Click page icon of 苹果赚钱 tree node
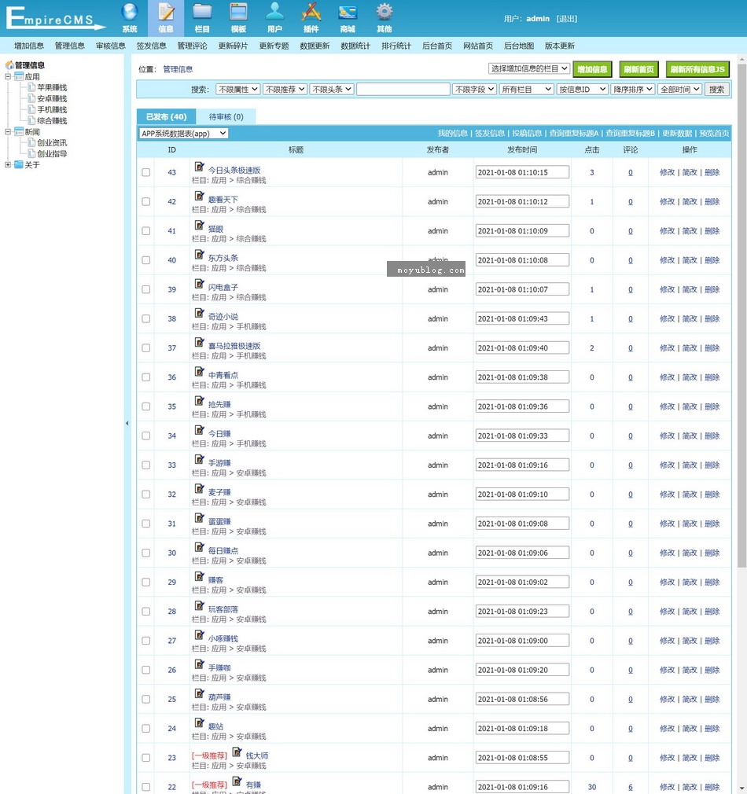The width and height of the screenshot is (747, 794). [x=31, y=87]
